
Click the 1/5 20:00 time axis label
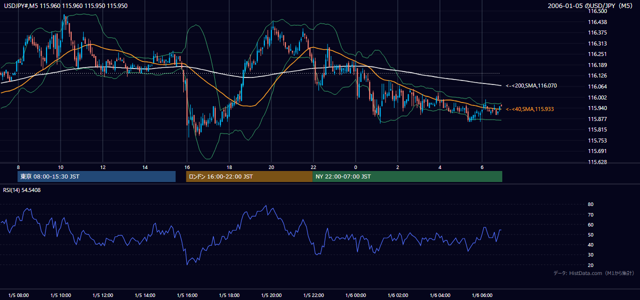[x=271, y=295]
